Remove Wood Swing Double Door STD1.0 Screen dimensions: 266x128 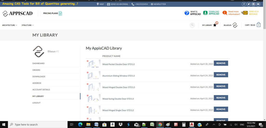221,98
